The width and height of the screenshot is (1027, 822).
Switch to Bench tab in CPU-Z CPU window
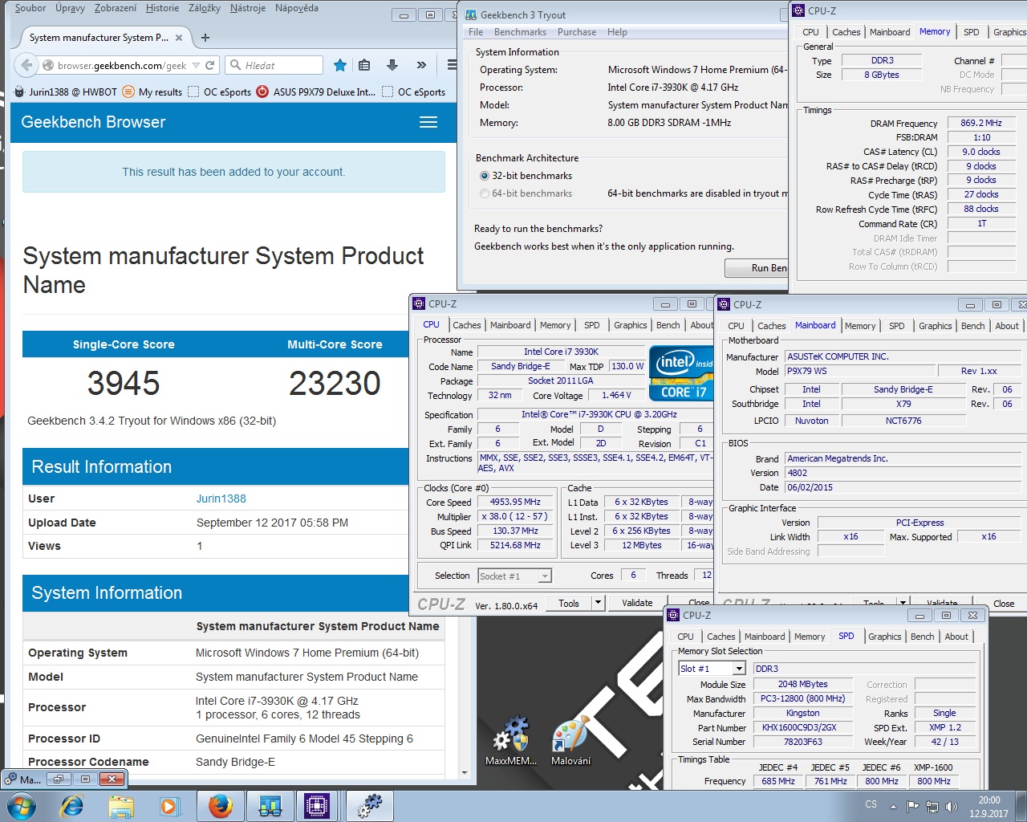(668, 325)
